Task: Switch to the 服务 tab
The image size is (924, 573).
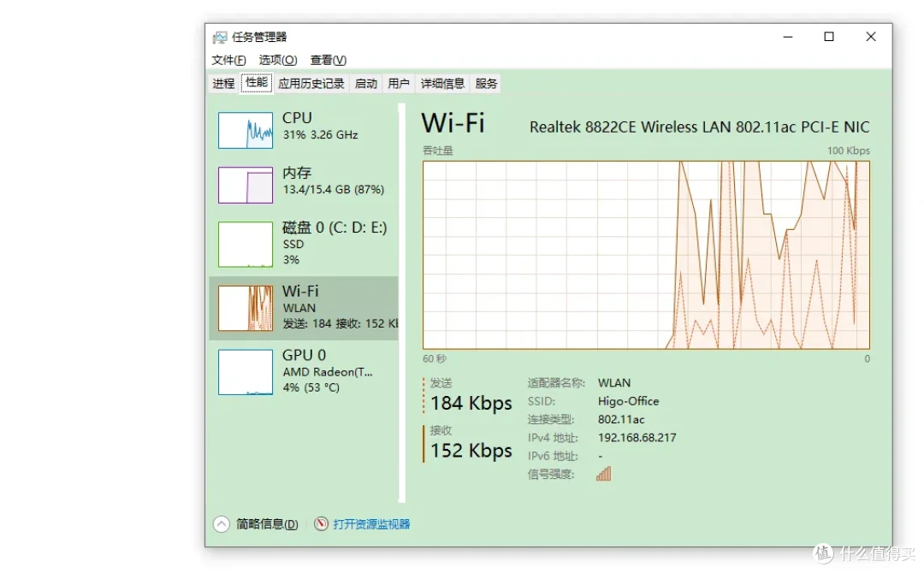Action: [486, 84]
